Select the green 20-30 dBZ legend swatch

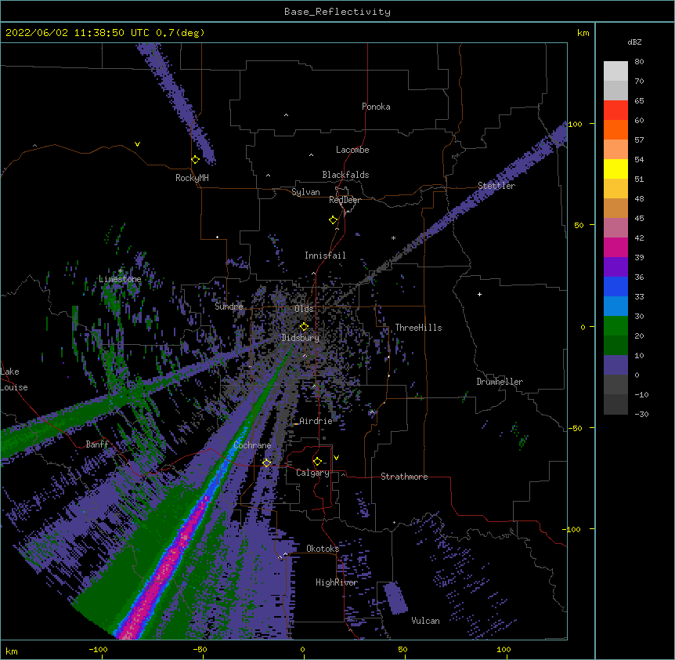[x=615, y=326]
